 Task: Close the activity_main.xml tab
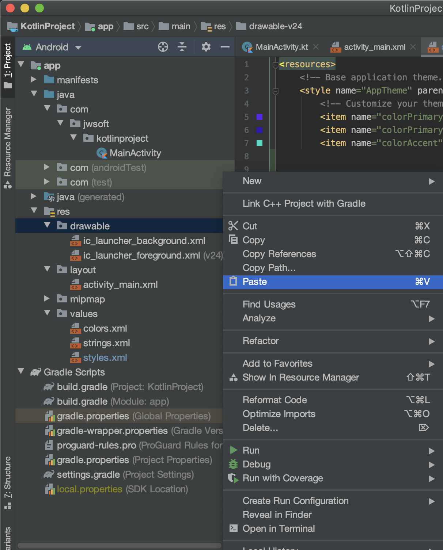413,47
